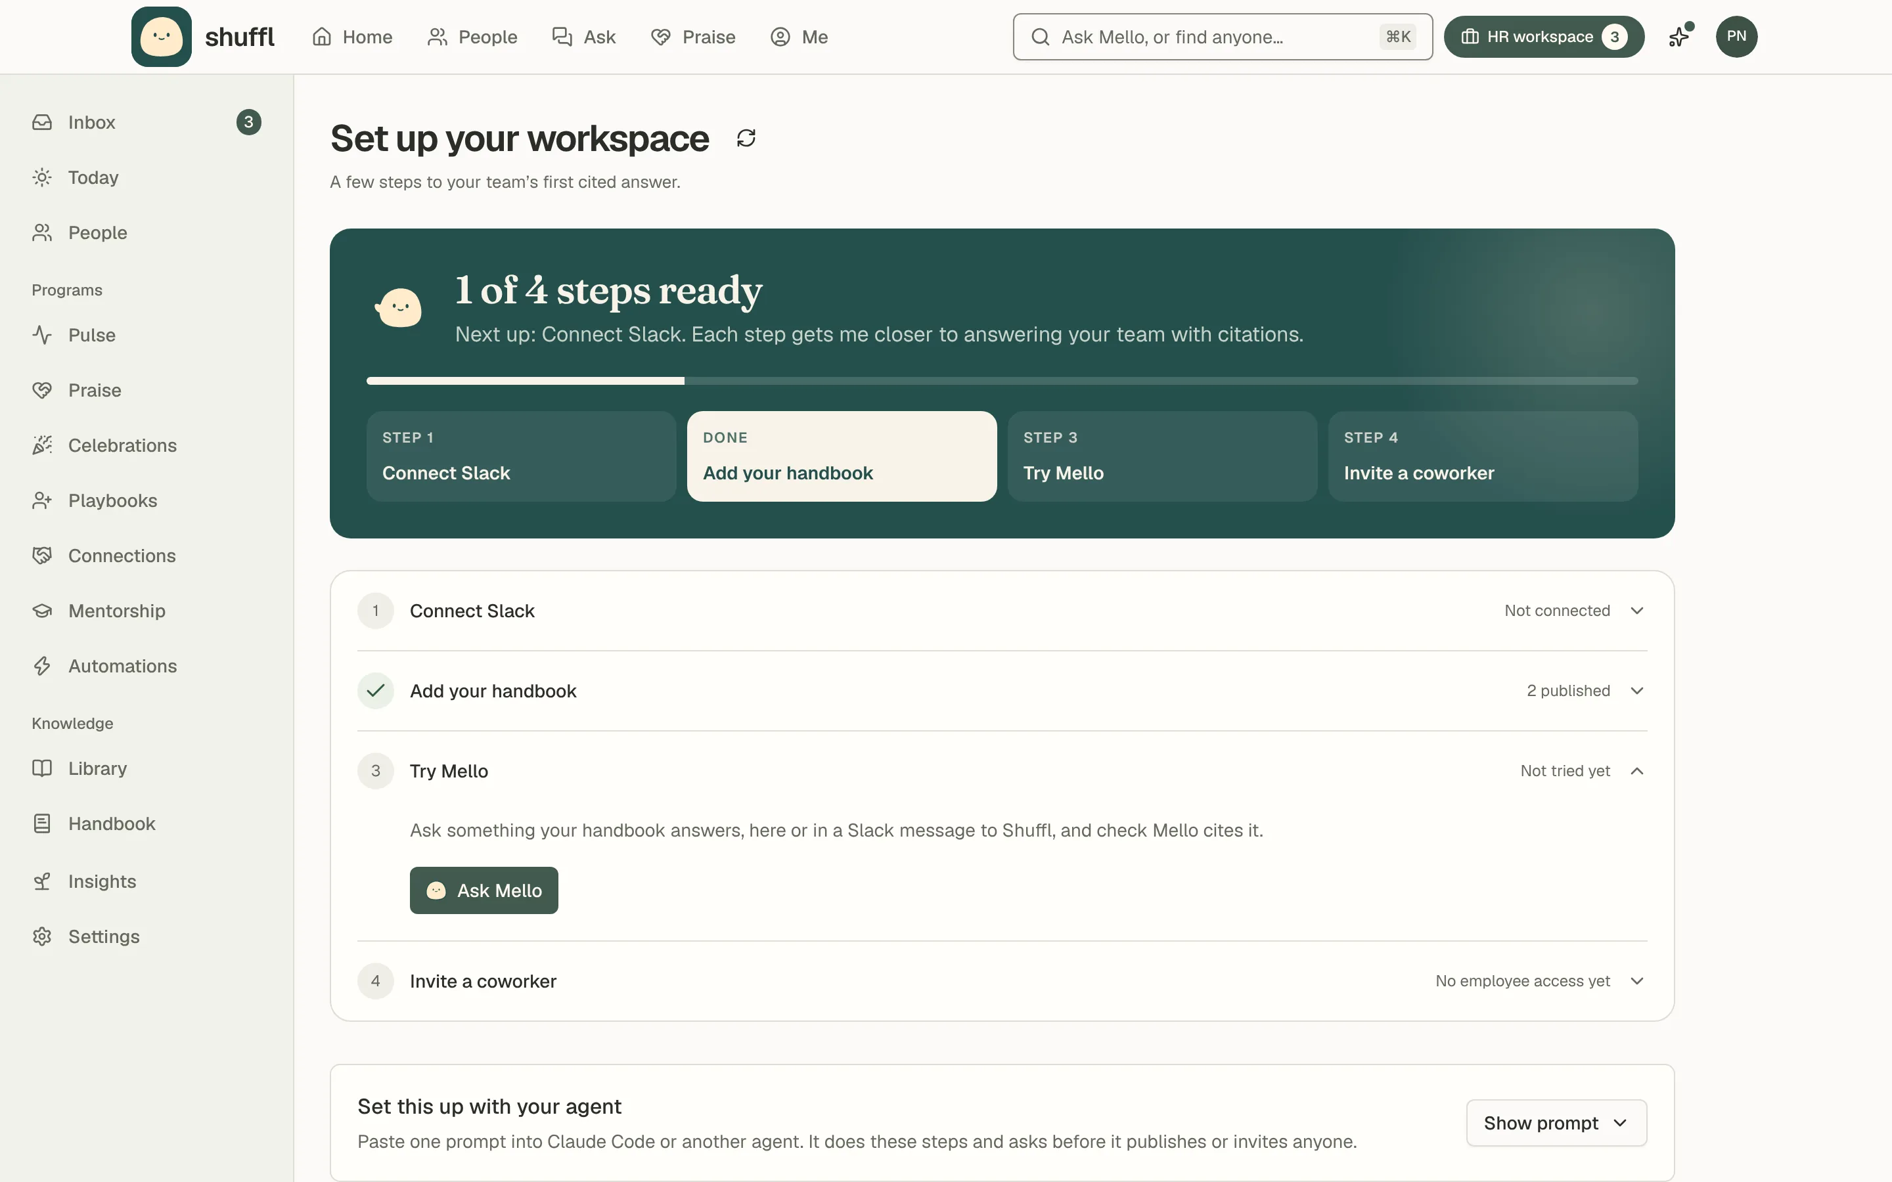Click the 'No employee access yet' text
This screenshot has height=1182, width=1892.
point(1522,981)
